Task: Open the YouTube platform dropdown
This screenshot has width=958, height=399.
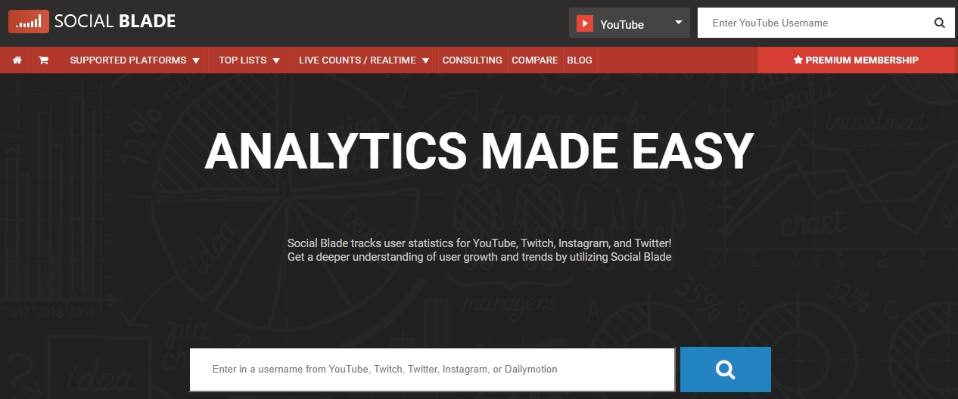Action: tap(630, 23)
